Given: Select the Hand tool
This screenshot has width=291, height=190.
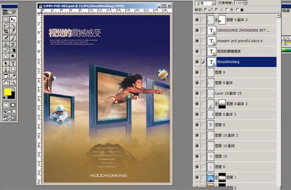Looking at the screenshot, I should (x=6, y=82).
